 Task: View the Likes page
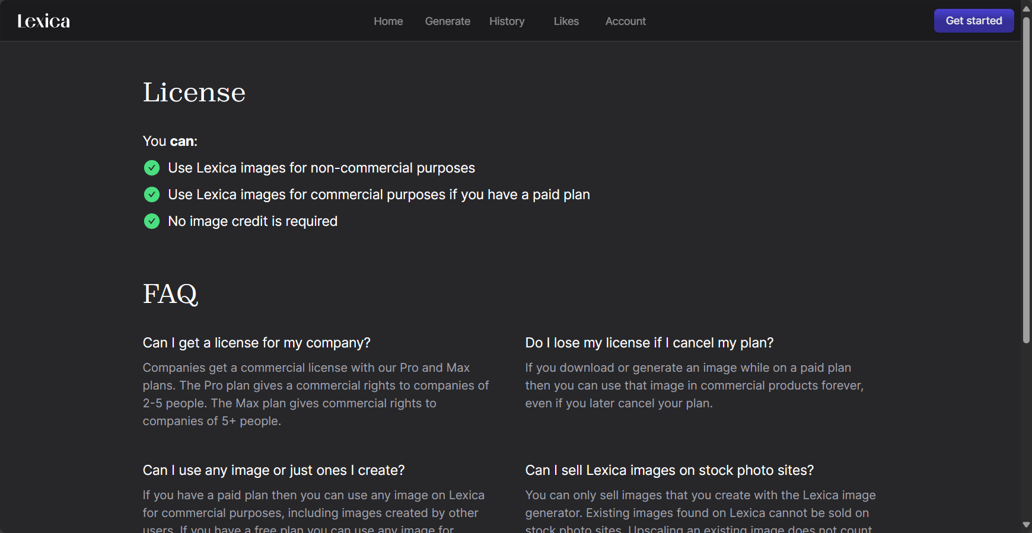tap(566, 21)
